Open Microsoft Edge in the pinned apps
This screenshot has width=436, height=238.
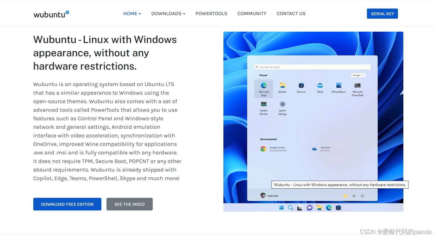point(264,89)
